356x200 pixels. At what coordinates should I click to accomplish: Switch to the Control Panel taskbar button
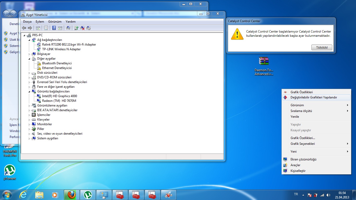click(x=104, y=195)
